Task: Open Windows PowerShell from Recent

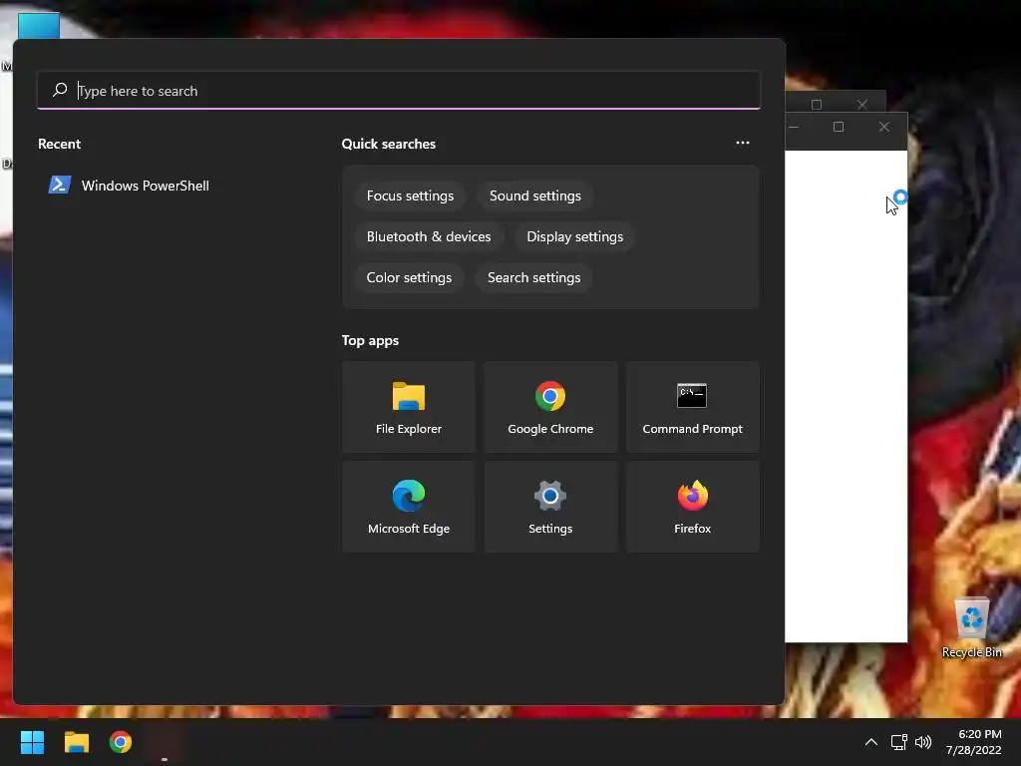Action: pos(129,186)
